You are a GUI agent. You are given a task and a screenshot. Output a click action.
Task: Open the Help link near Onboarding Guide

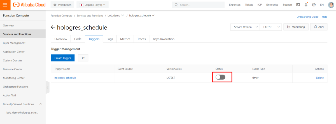pyautogui.click(x=325, y=17)
